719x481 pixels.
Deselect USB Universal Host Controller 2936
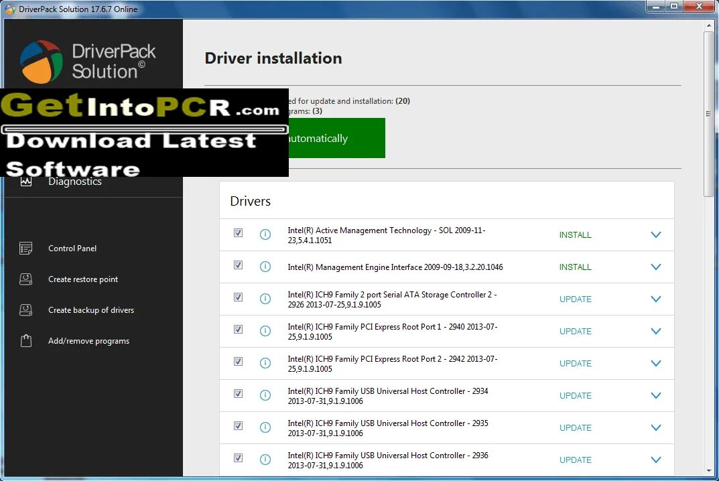[x=238, y=458]
